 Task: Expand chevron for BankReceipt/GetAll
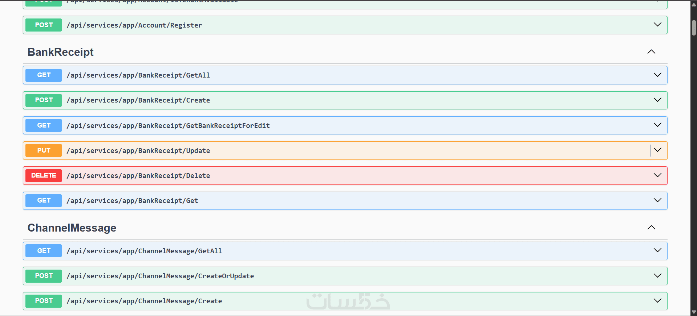[x=657, y=75]
